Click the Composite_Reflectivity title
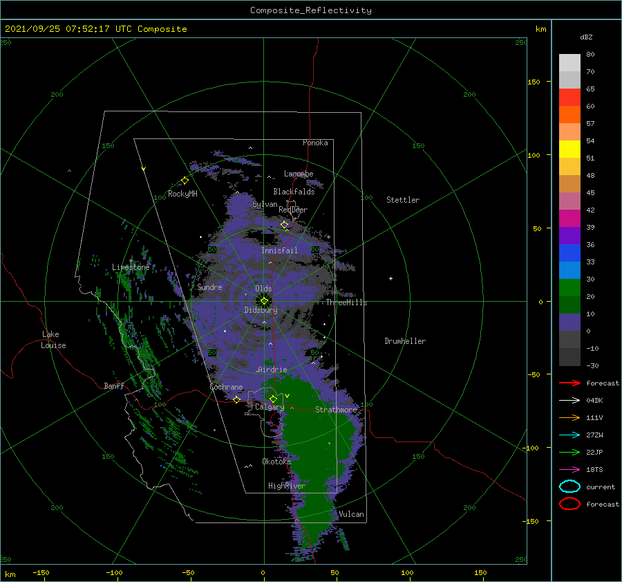The width and height of the screenshot is (622, 582). pos(310,10)
